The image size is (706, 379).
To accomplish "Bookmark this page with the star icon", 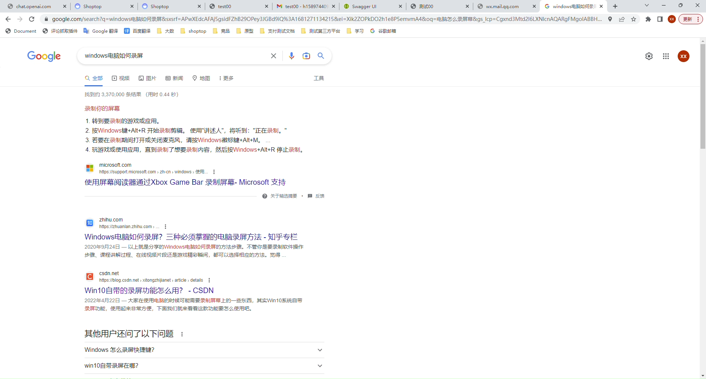I will click(x=634, y=19).
